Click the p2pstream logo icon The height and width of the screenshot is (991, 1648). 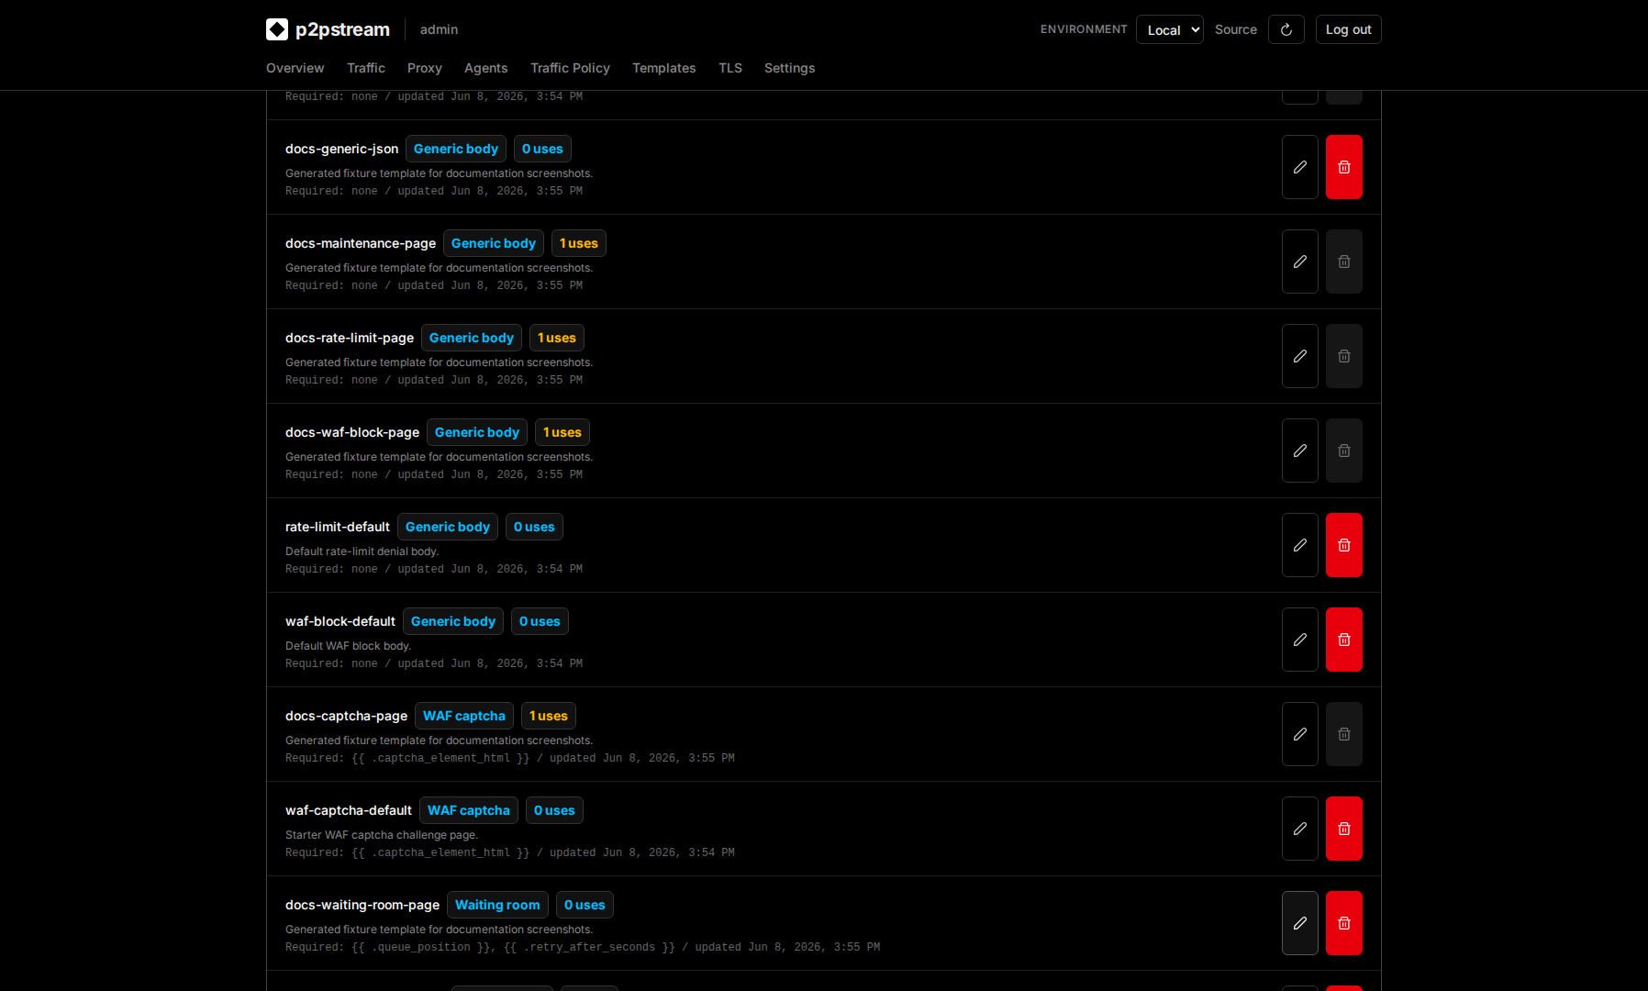277,29
